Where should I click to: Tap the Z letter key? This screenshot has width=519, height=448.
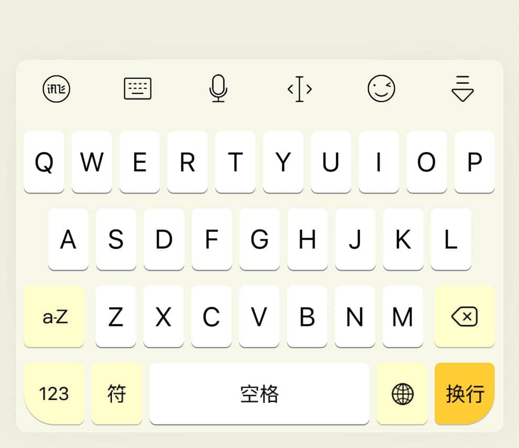point(115,316)
